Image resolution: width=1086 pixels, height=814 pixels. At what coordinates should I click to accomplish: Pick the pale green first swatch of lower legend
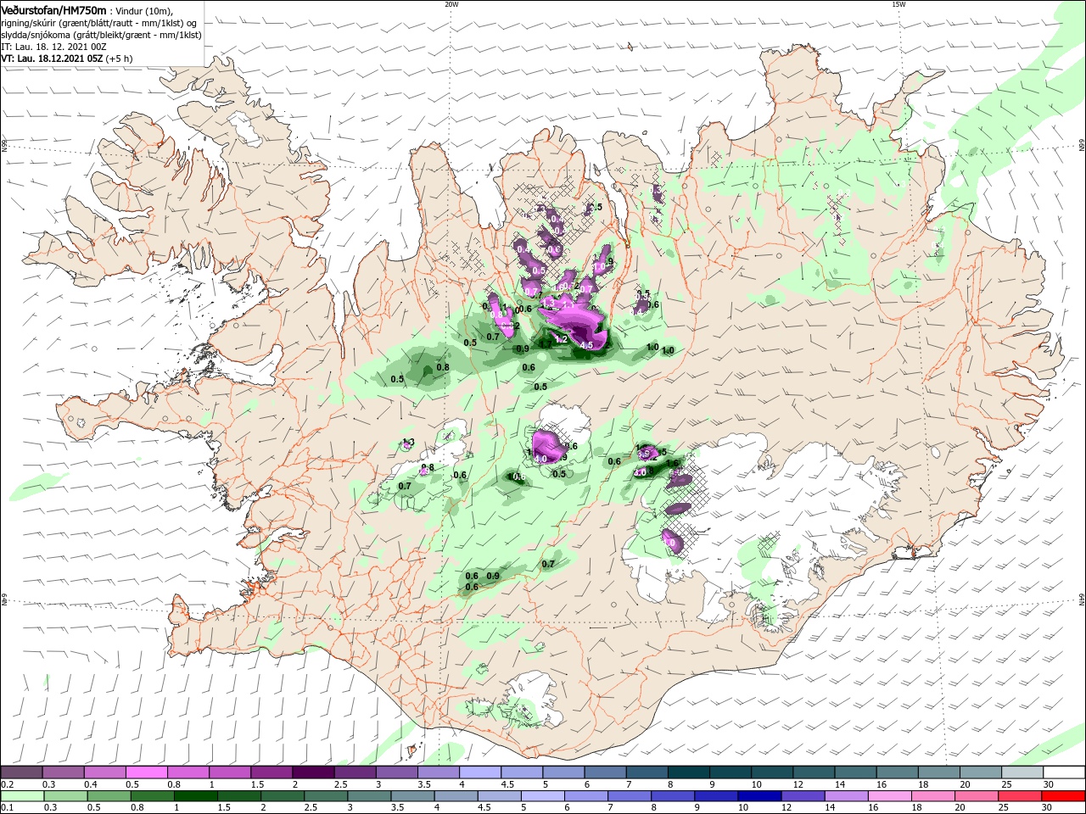(x=22, y=796)
